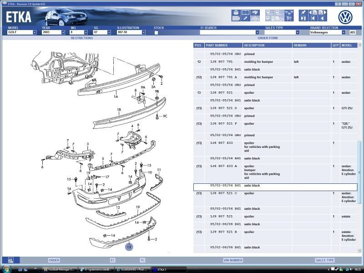
Task: Click callout 11 in the illustration
Action: coord(159,170)
